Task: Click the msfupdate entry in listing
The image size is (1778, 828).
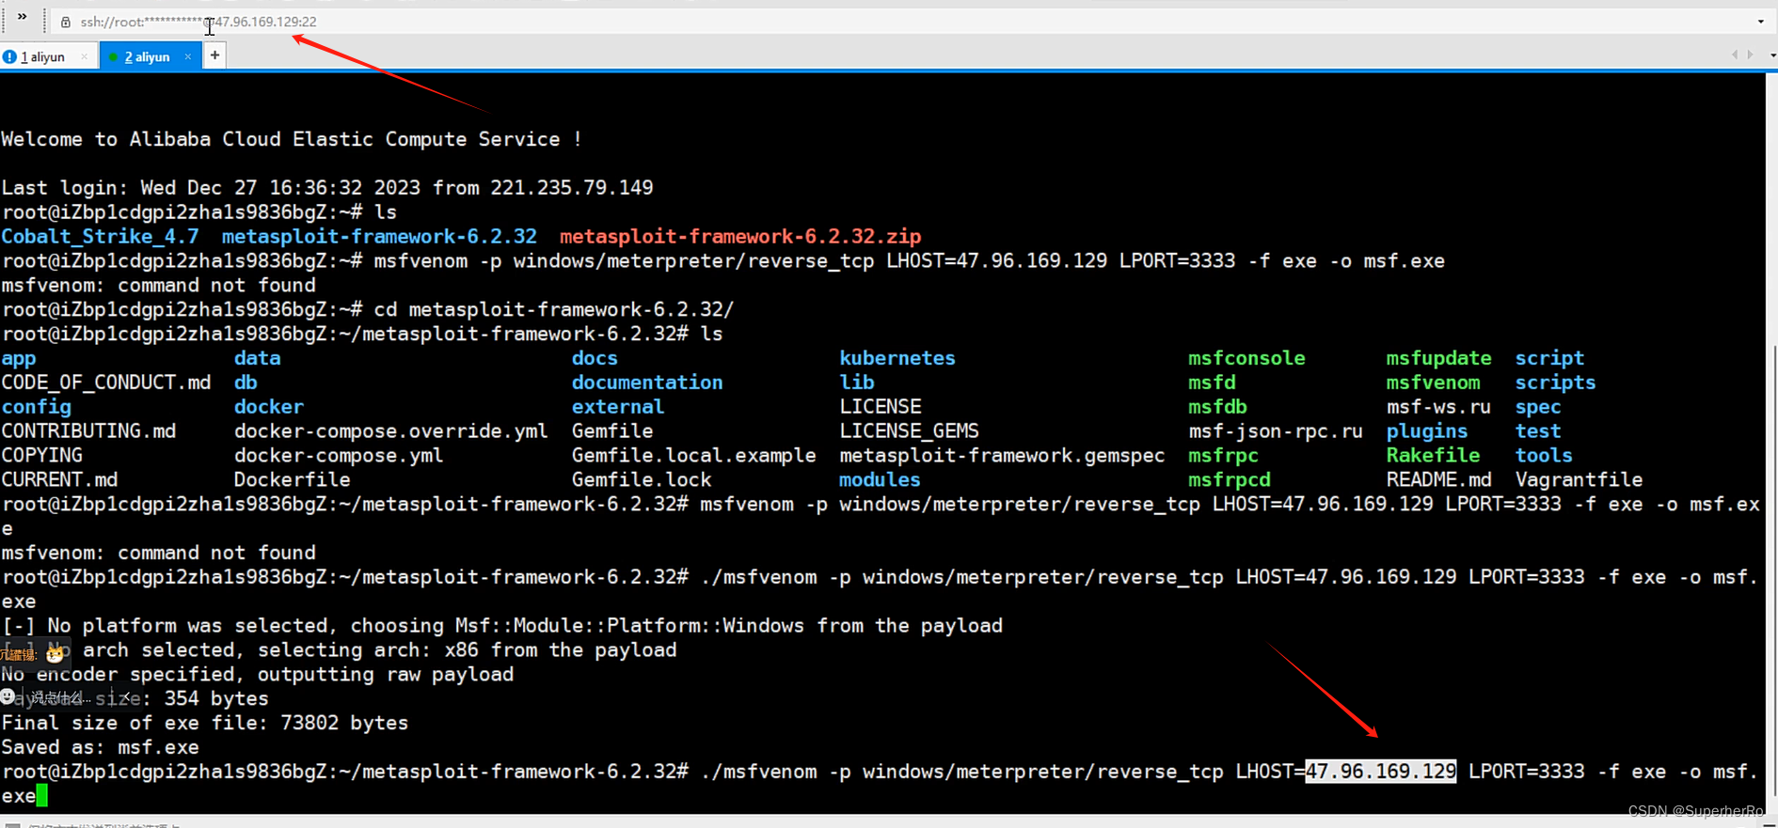Action: click(1438, 358)
